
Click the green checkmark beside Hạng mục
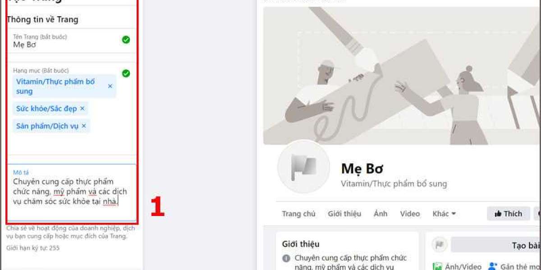pos(126,73)
